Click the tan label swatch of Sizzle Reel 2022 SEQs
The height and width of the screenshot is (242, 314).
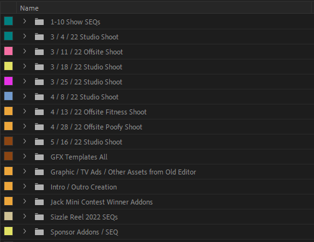[x=9, y=216]
